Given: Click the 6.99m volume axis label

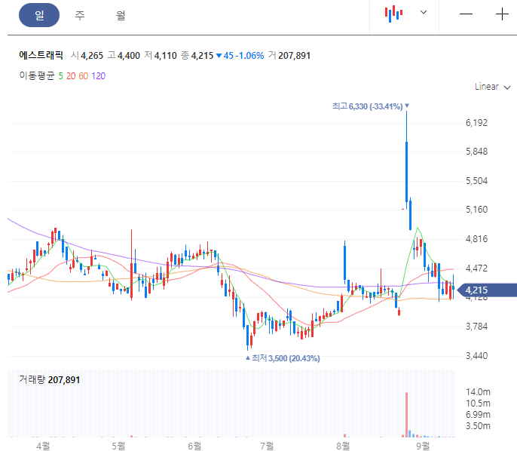Looking at the screenshot, I should (478, 414).
